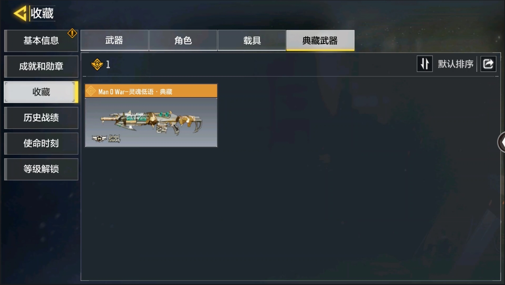
Task: Open 等级解锁 in the sidebar
Action: point(41,169)
